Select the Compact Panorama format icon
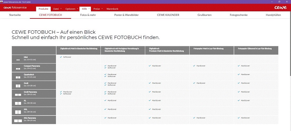The width and height of the screenshot is (291, 131). tap(18, 69)
